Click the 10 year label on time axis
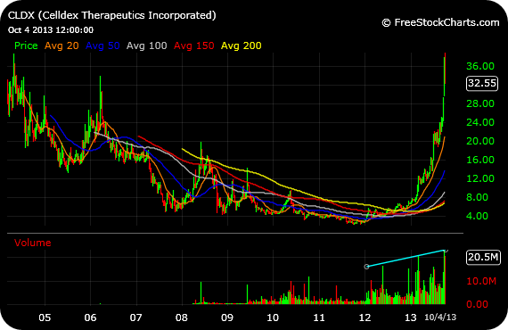Image resolution: width=508 pixels, height=330 pixels. coord(273,318)
